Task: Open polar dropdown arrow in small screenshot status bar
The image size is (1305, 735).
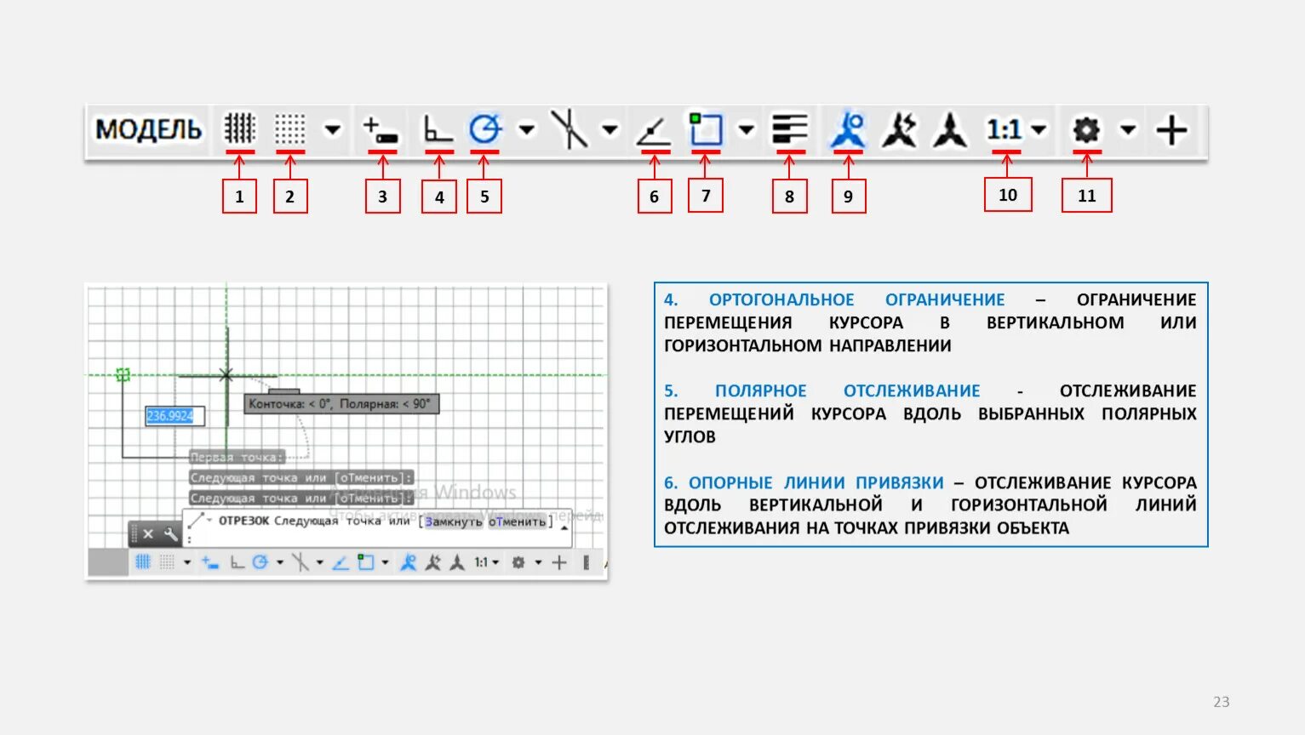Action: tap(280, 562)
